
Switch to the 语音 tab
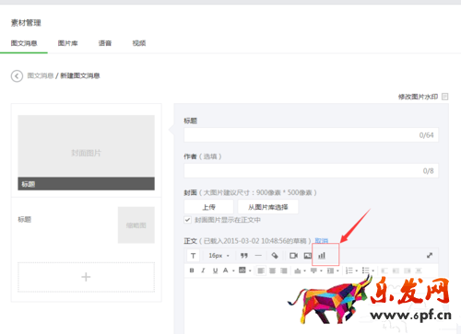coord(105,43)
